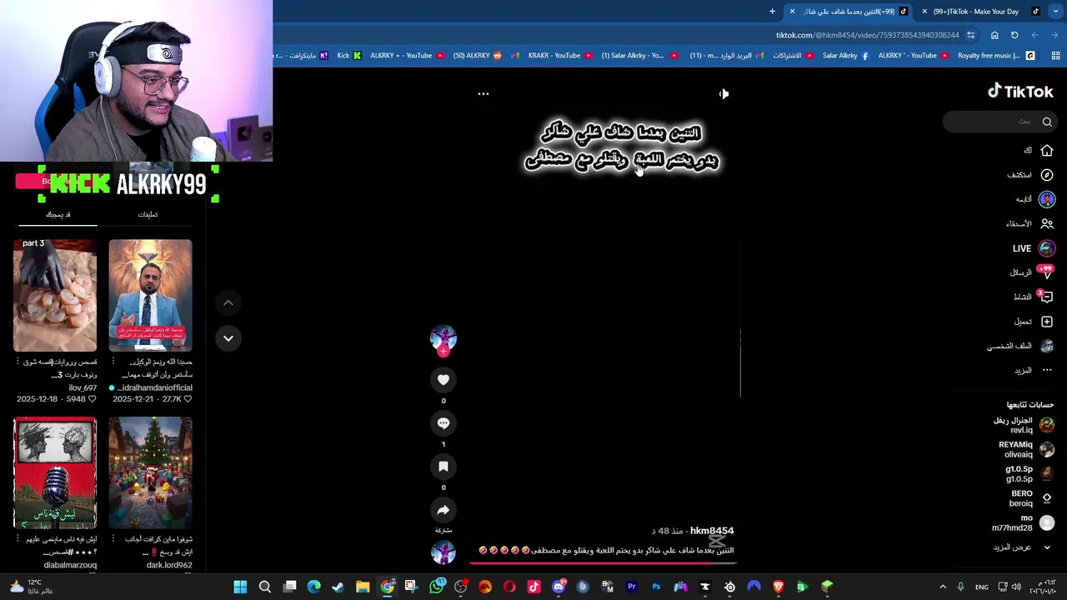Expand the show more accounts chevron

1047,547
